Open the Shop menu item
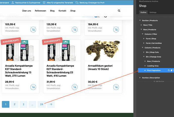This screenshot has width=174, height=117. (73, 11)
